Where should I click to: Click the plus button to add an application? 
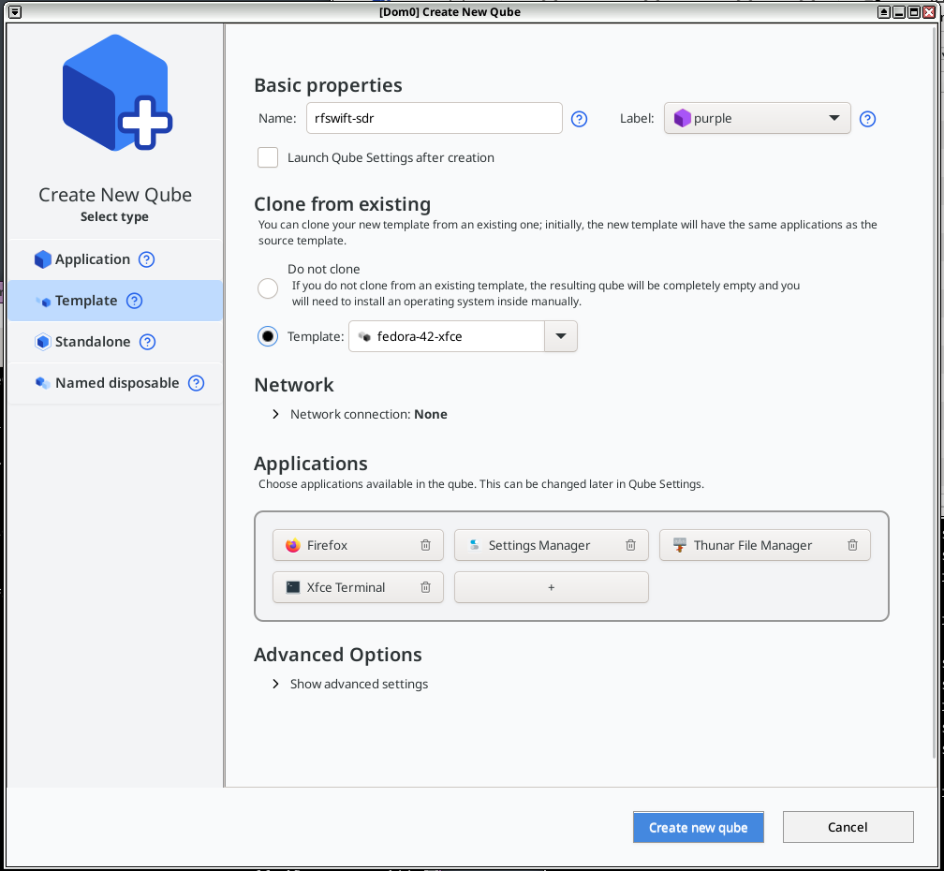tap(551, 587)
